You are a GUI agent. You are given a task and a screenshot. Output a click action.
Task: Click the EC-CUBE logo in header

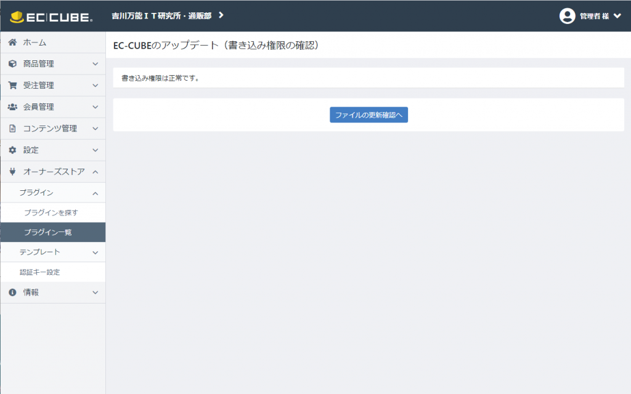(x=52, y=16)
